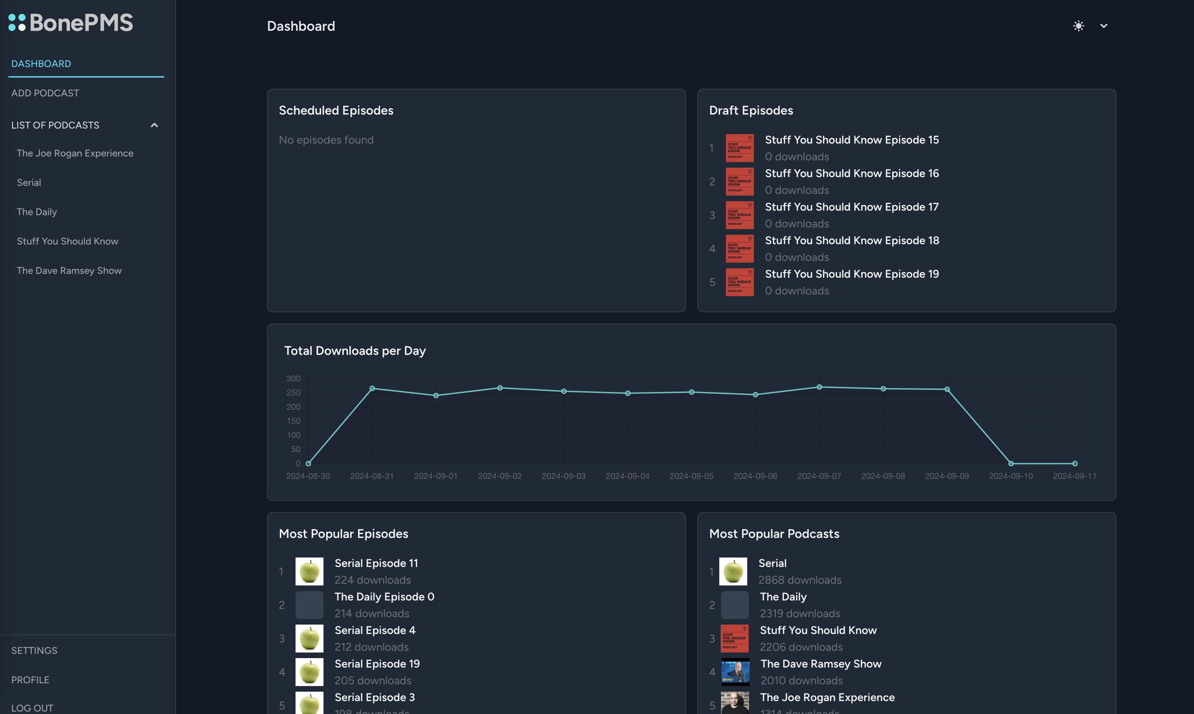Select The Daily podcast in the sidebar
1194x714 pixels.
[x=36, y=212]
